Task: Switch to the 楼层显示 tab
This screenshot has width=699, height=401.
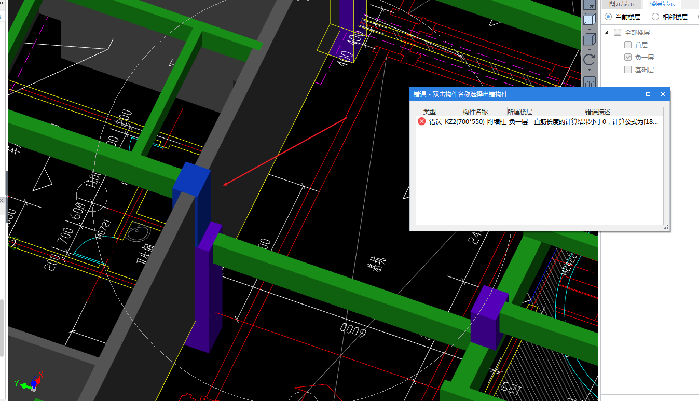Action: coord(662,4)
